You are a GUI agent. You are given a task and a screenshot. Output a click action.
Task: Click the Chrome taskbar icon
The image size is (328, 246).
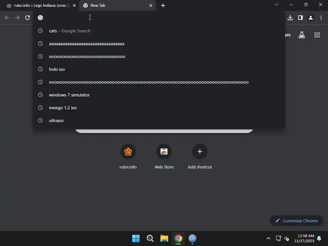178,238
